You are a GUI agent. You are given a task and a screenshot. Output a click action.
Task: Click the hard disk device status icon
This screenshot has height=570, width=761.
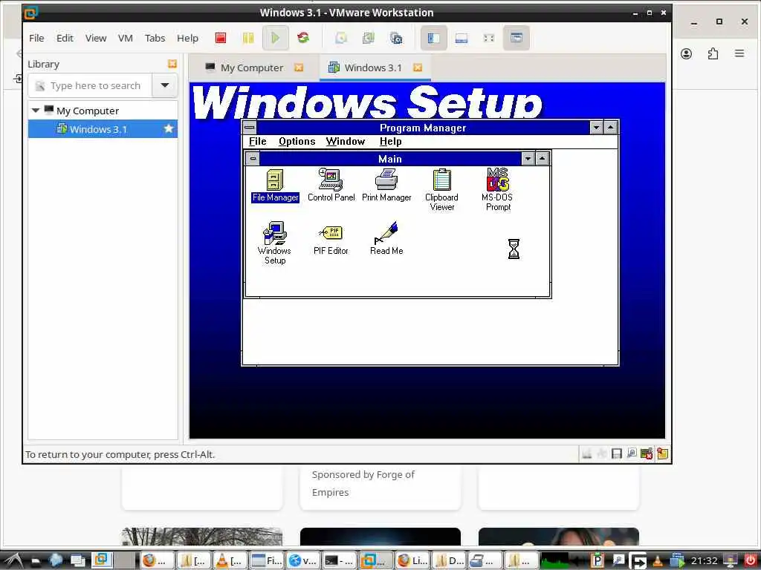click(586, 453)
